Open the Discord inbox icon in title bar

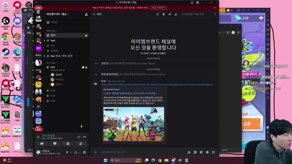click(192, 2)
